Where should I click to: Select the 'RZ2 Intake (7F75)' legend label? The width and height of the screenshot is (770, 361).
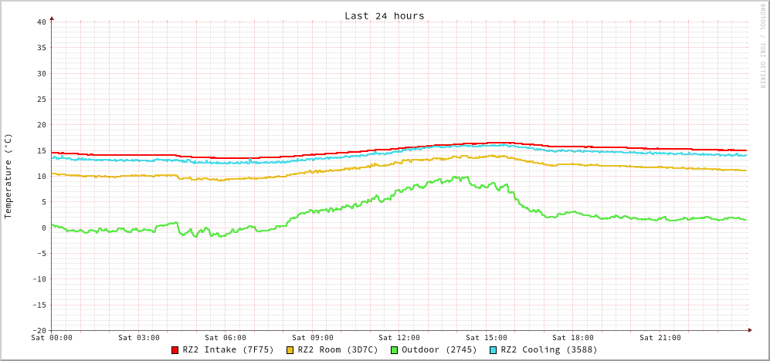(228, 350)
